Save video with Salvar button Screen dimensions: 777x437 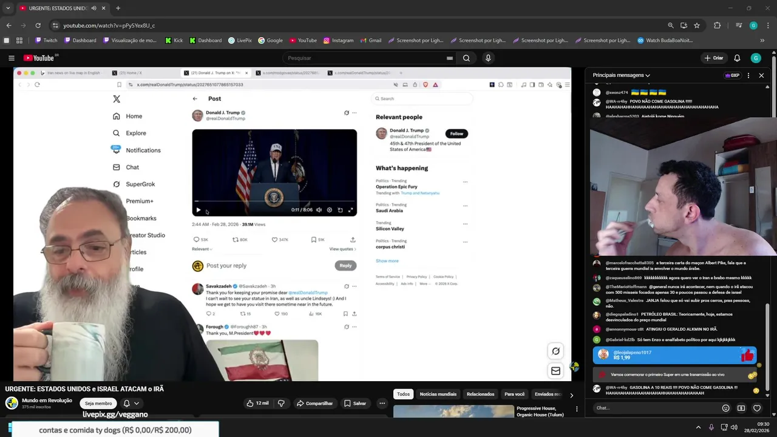(355, 403)
